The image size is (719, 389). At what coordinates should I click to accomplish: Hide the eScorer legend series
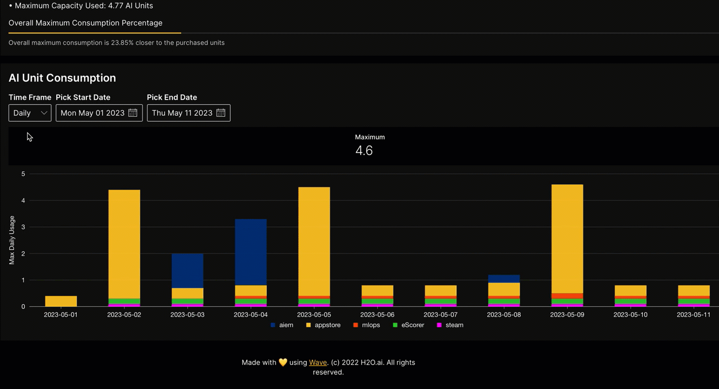(x=408, y=325)
